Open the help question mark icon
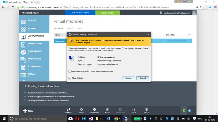Screen dimensions: 218x122 [x=189, y=111]
